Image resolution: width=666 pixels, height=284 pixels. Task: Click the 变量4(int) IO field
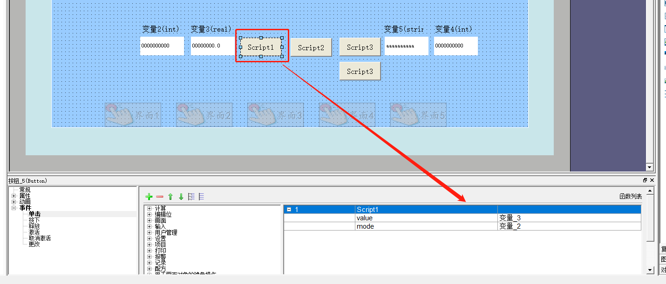(456, 46)
